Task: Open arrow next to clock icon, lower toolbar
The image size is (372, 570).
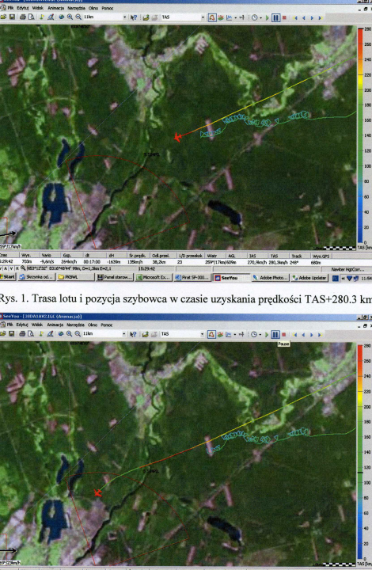Action: click(x=260, y=334)
